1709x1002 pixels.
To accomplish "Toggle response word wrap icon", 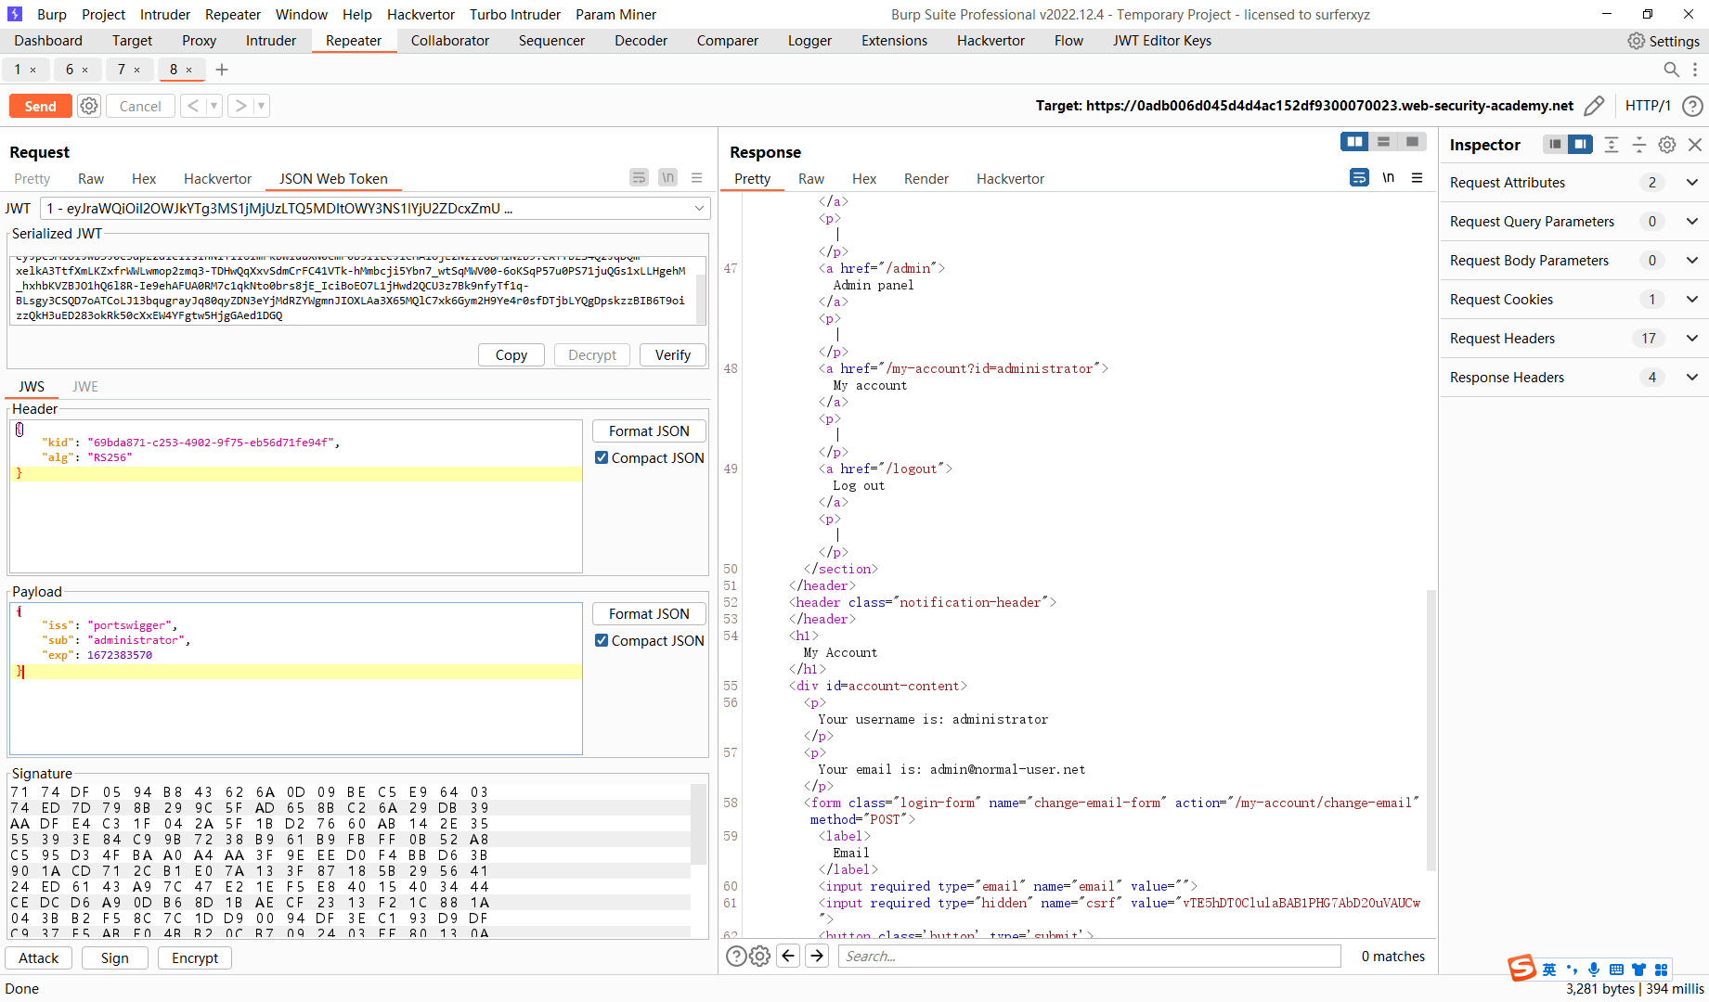I will [x=1359, y=177].
